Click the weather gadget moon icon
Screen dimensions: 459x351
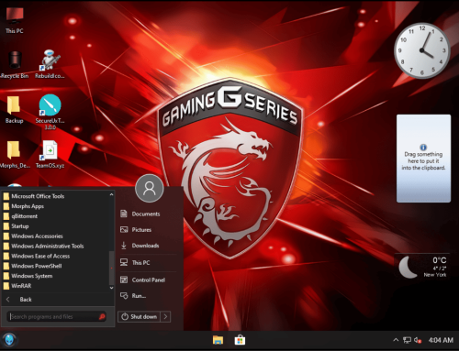409,267
